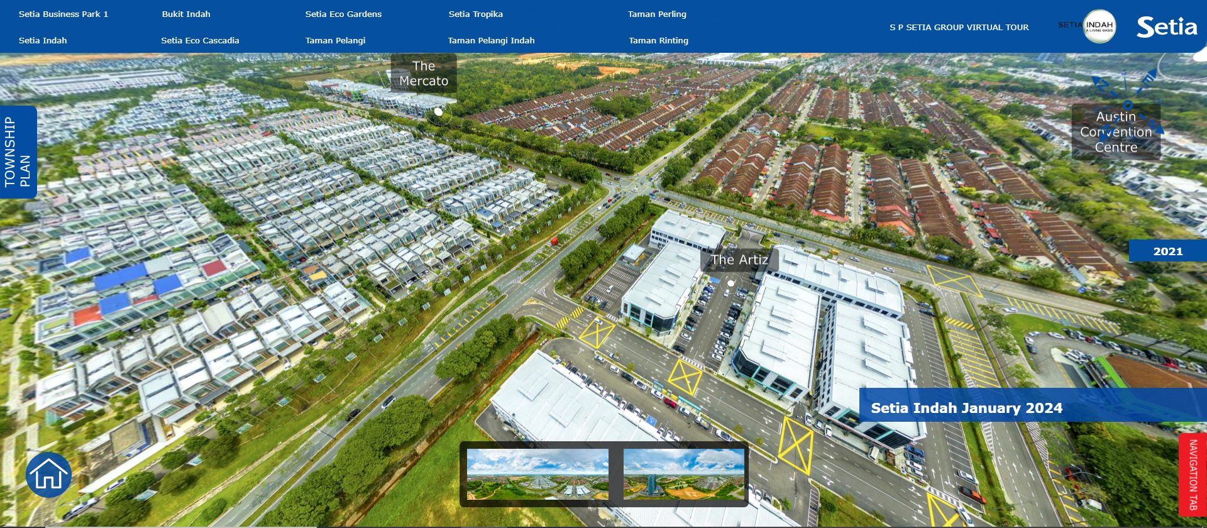Select the Austin Convention Centre hotspot label
Screen dimensions: 1207x528
pos(1116,132)
